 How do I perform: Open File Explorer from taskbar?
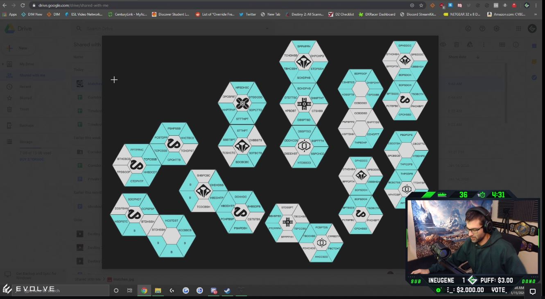click(x=158, y=290)
